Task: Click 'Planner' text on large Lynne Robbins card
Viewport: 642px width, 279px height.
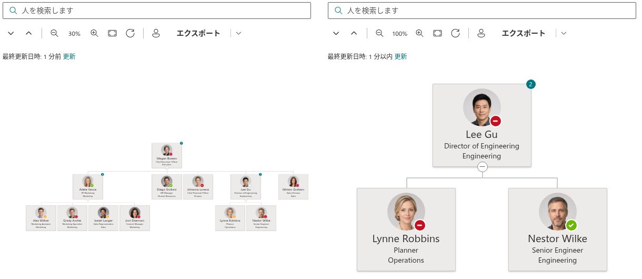Action: pos(406,250)
